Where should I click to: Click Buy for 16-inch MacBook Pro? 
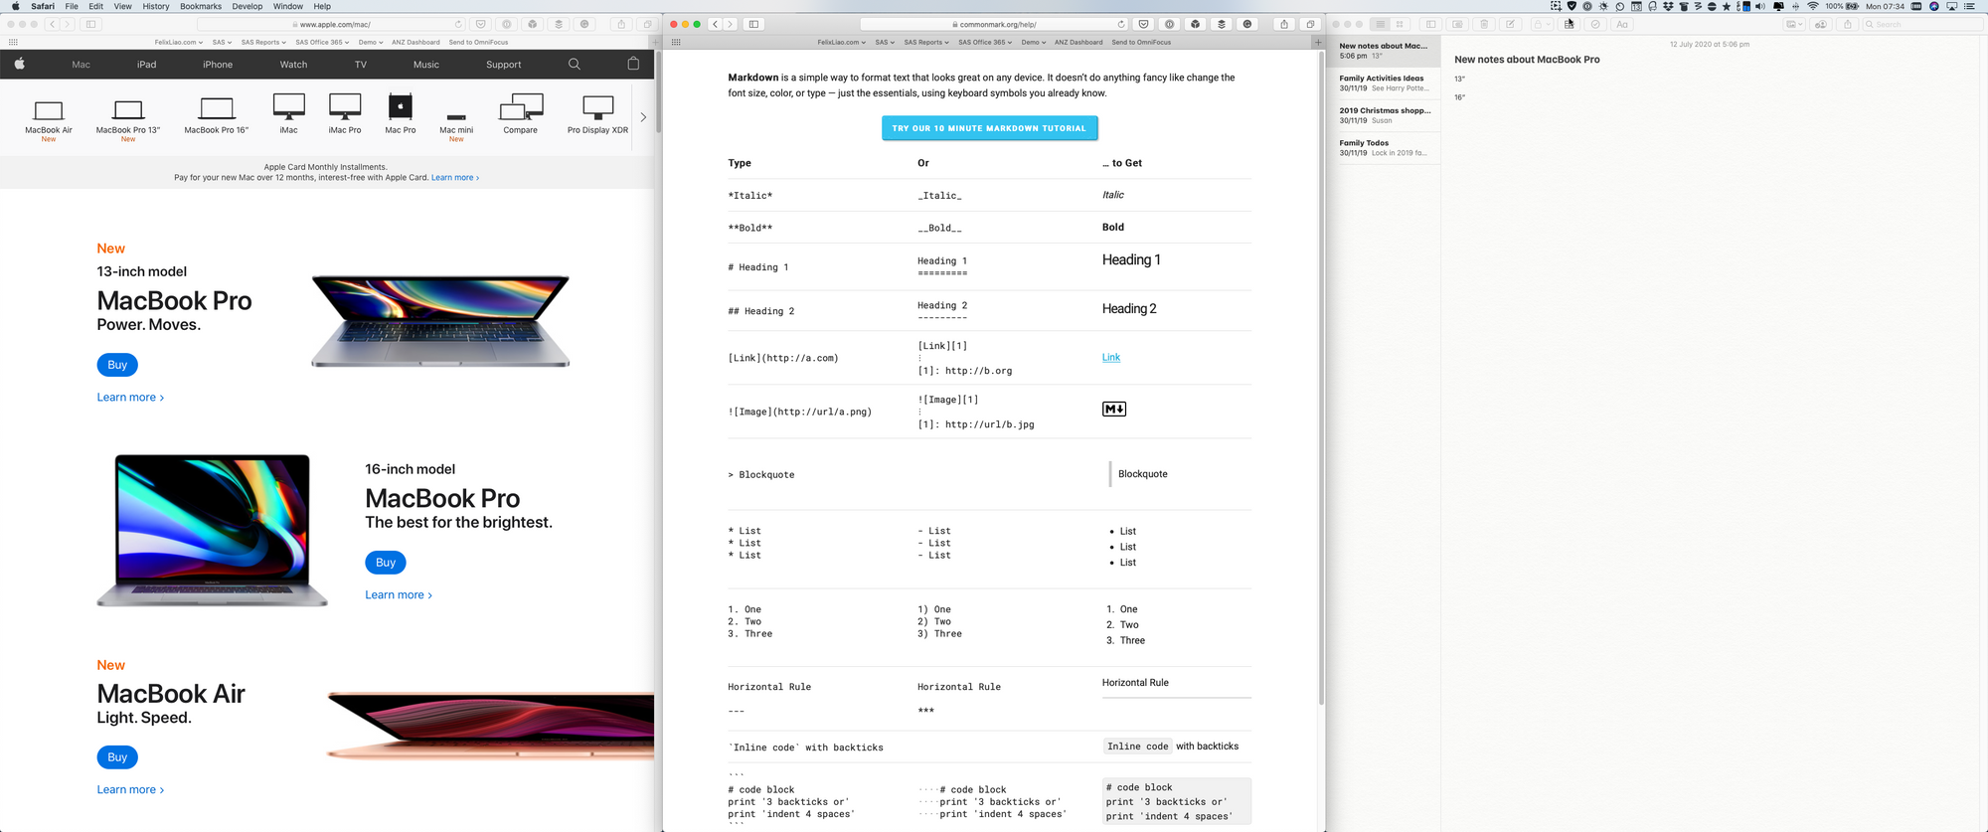tap(386, 563)
